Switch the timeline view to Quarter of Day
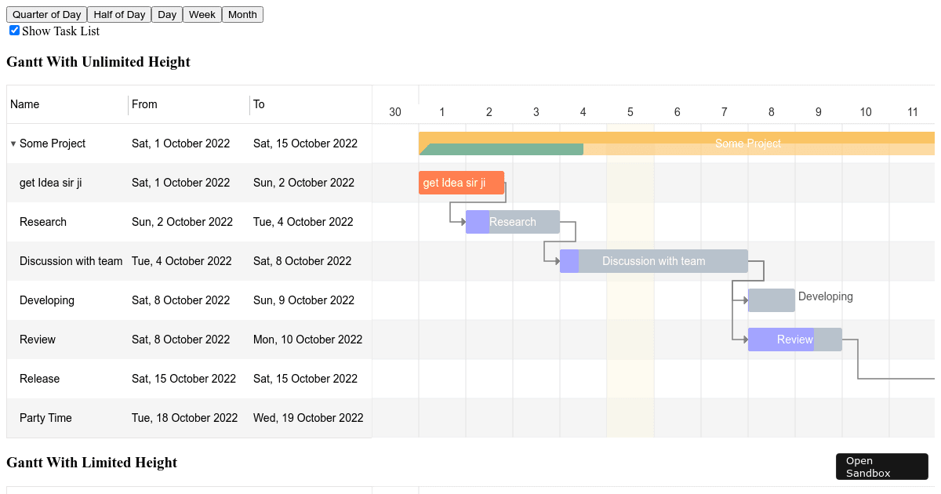The image size is (941, 494). point(45,14)
